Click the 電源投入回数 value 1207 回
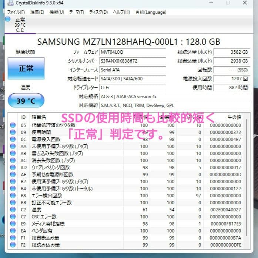 tap(232, 79)
